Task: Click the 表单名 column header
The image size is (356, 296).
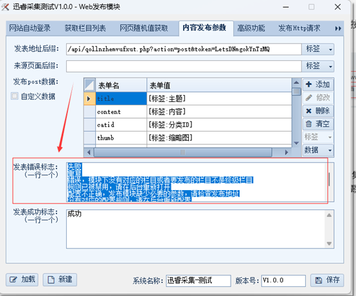Action: coord(121,85)
